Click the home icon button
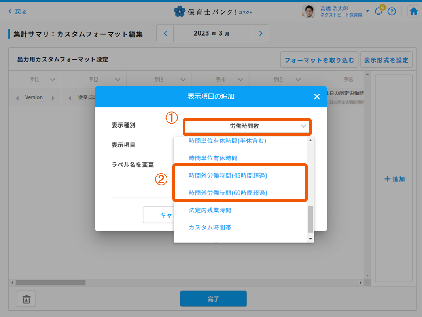422x317 pixels. [x=414, y=11]
